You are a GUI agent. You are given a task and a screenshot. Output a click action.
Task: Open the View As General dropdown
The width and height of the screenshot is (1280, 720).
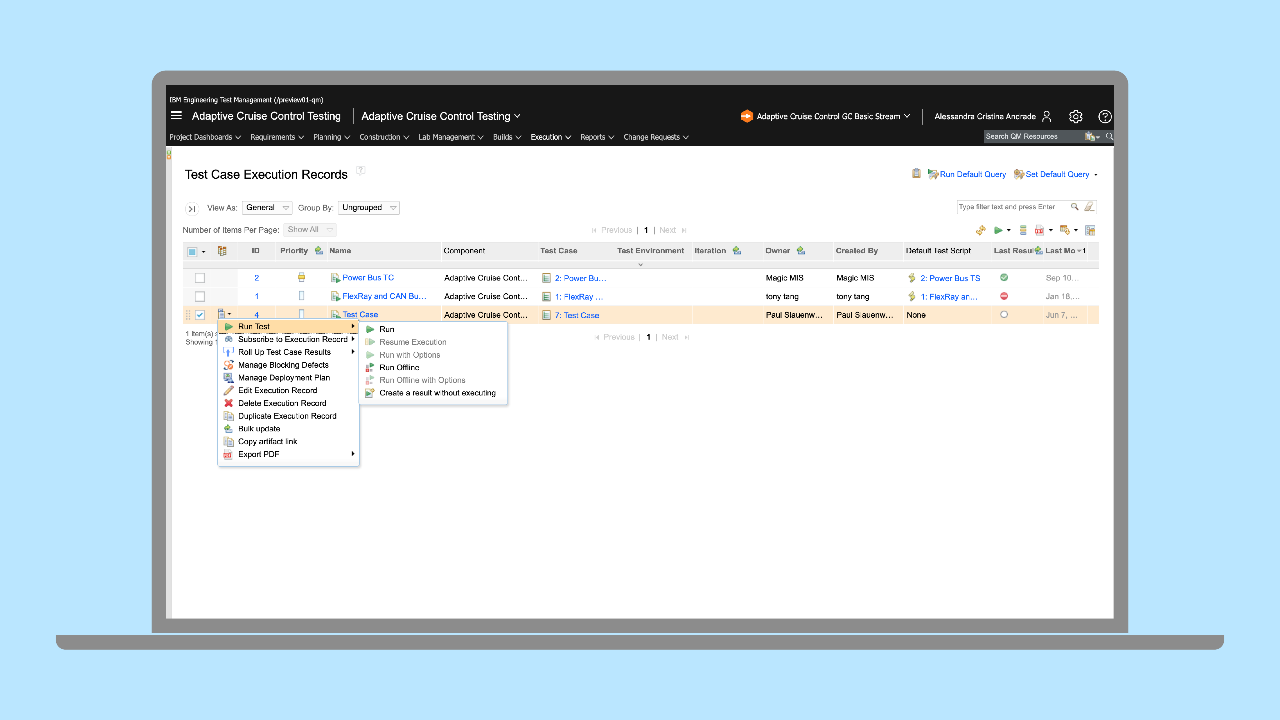267,207
